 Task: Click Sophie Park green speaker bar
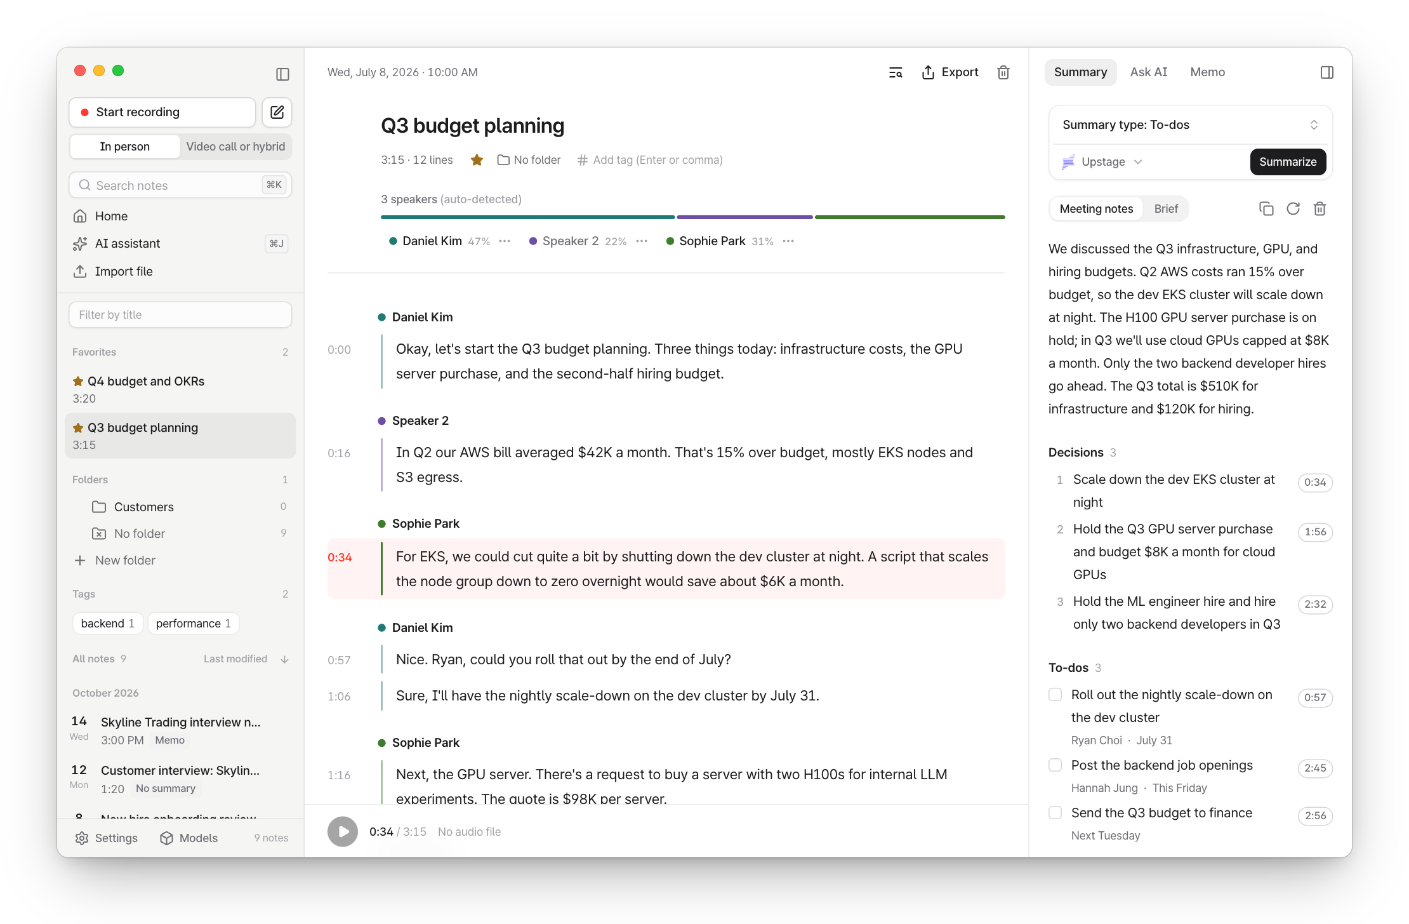[910, 217]
